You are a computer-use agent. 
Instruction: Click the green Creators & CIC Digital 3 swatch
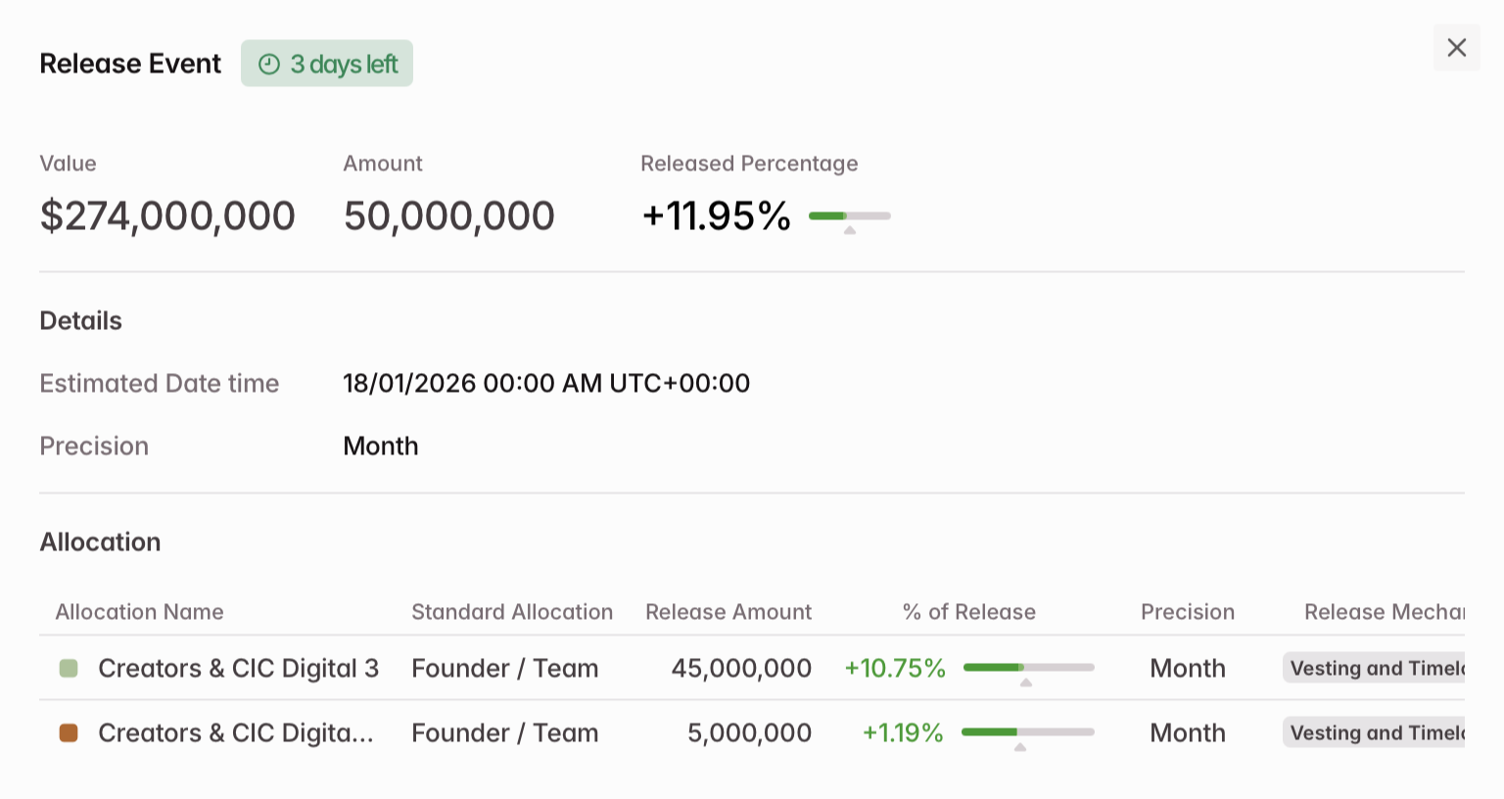click(69, 669)
